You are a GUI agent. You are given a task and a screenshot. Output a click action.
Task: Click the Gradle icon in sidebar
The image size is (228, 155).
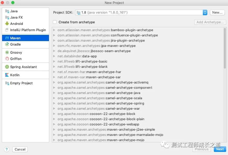tap(7, 44)
